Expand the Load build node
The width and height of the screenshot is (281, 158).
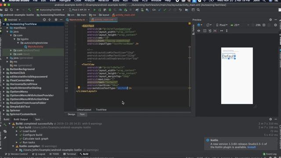click(x=17, y=131)
